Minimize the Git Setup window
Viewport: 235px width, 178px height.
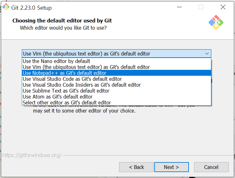click(x=179, y=7)
